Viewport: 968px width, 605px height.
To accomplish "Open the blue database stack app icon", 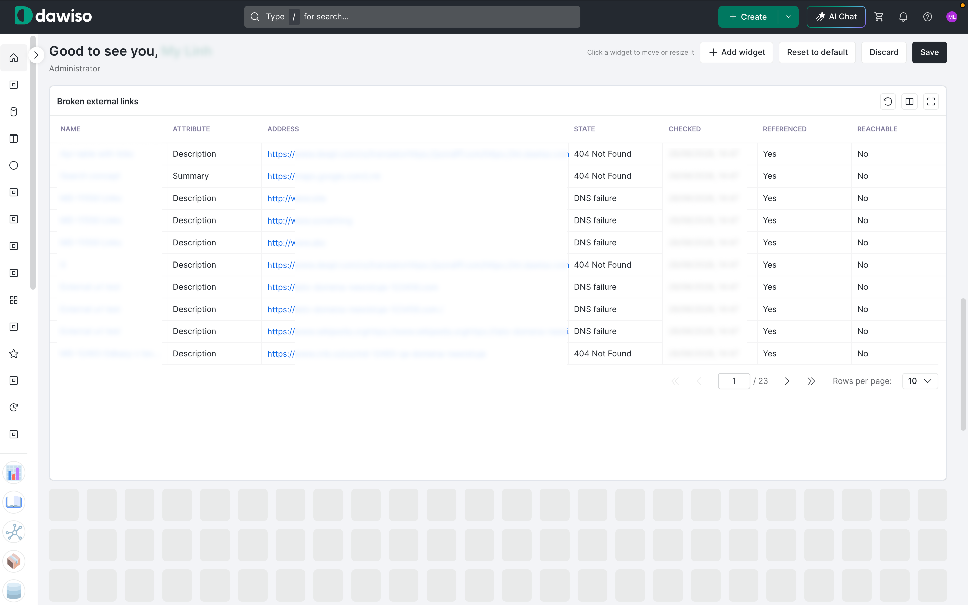I will 13,591.
